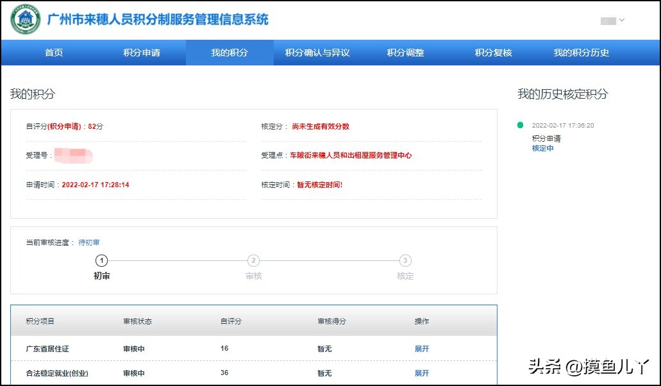Expand details for 广东省居住证 row
This screenshot has height=386, width=661.
coord(421,348)
